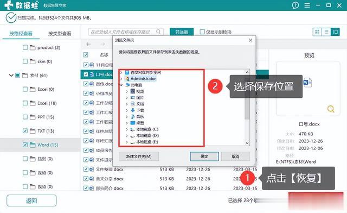Open the help icon in title bar

point(295,5)
